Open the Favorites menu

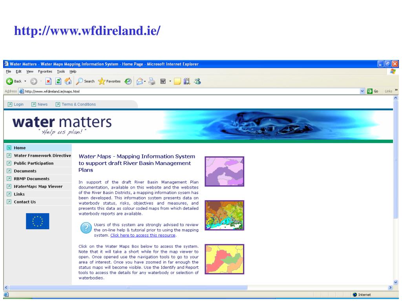[x=45, y=71]
